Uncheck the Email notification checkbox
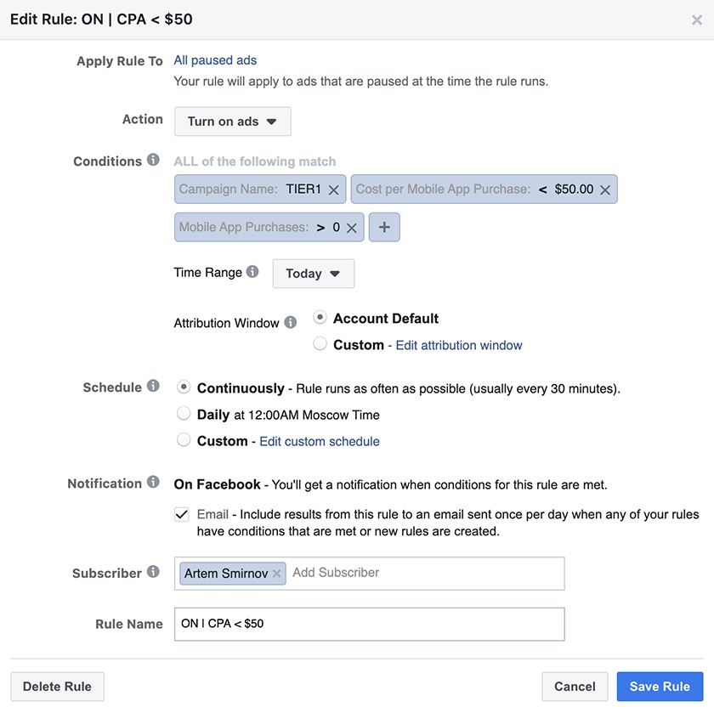 click(x=182, y=514)
